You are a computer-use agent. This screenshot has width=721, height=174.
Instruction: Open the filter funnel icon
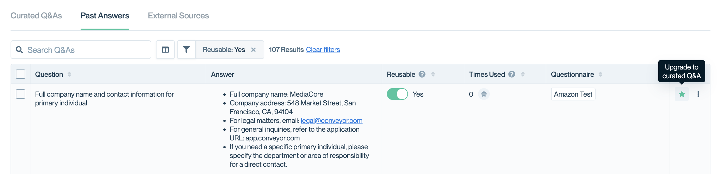pos(186,50)
